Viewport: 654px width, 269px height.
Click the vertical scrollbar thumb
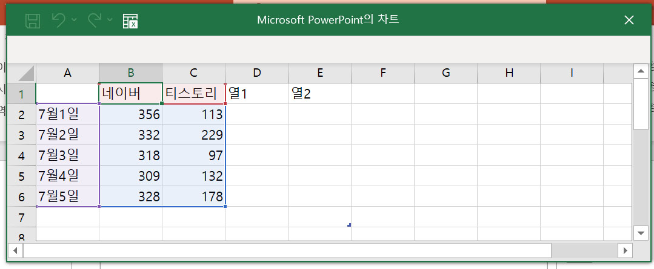pos(640,105)
